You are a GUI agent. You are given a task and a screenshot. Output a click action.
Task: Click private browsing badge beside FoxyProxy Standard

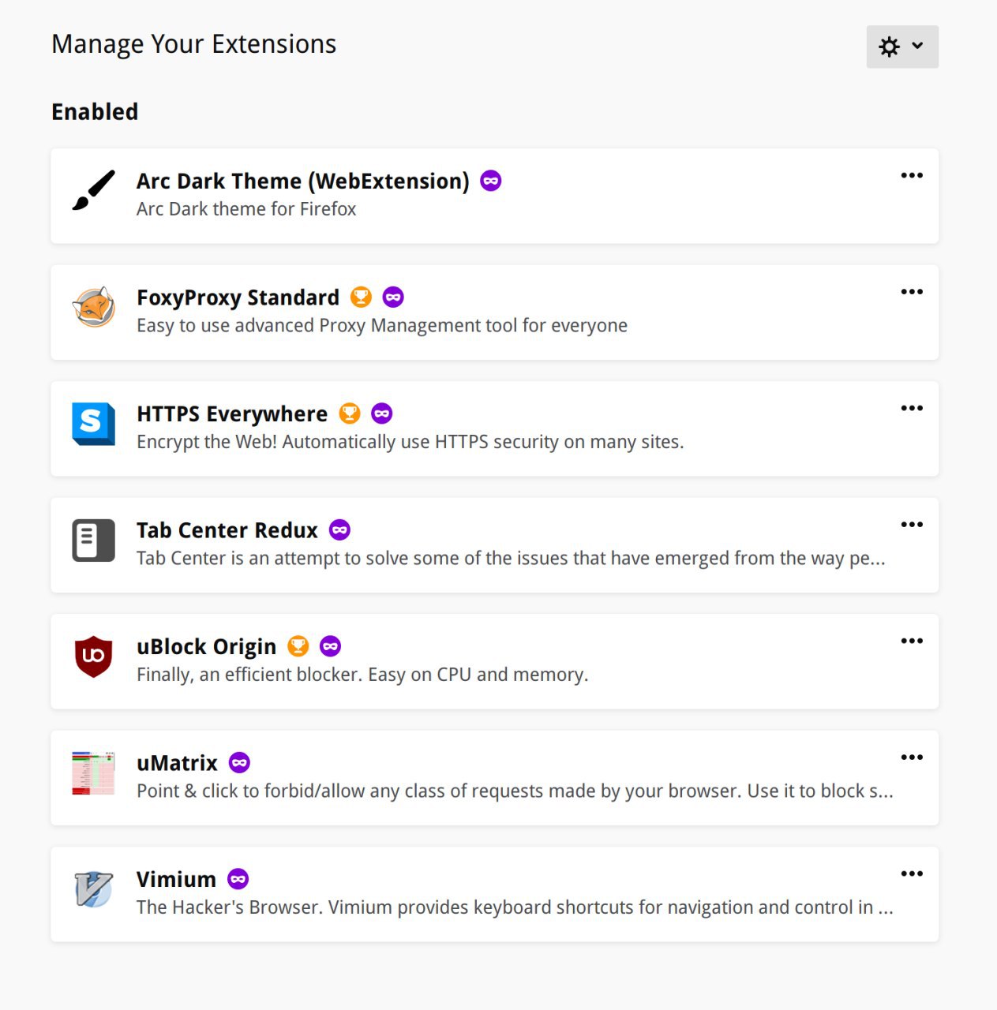point(393,297)
